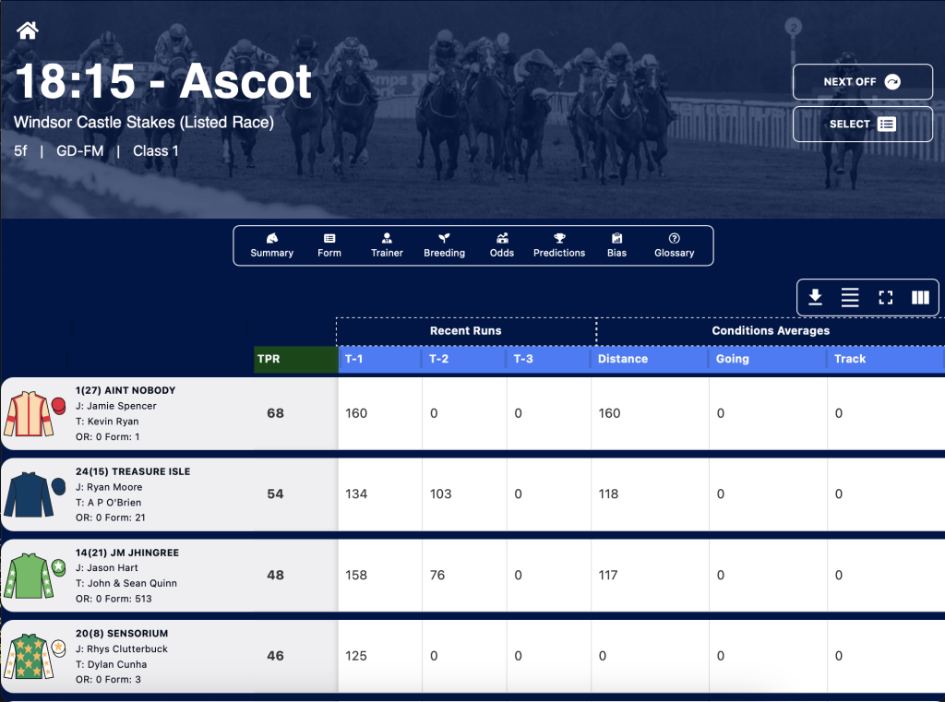Screen dimensions: 945x702
Task: Open the SELECT race list button
Action: (x=863, y=125)
